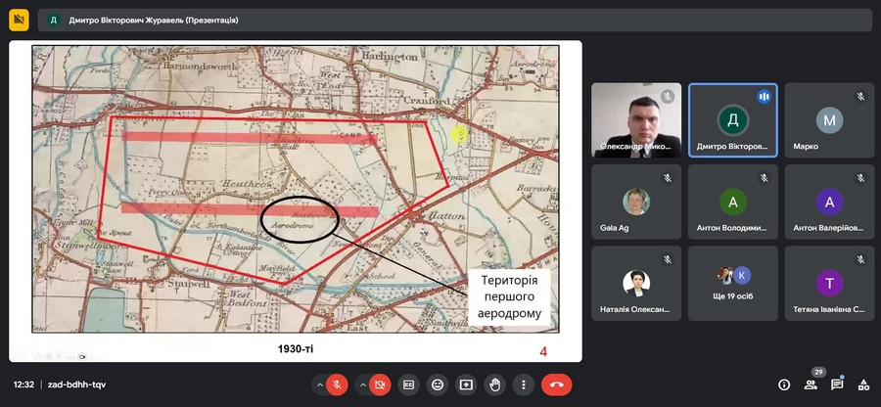Click the Gala Ag video tile
Viewport: 881px width, 407px height.
pos(636,202)
